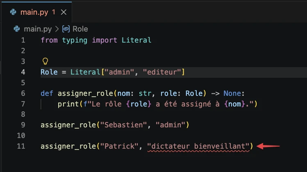Click the Role symbol icon in breadcrumb
Image resolution: width=307 pixels, height=172 pixels.
[66, 29]
